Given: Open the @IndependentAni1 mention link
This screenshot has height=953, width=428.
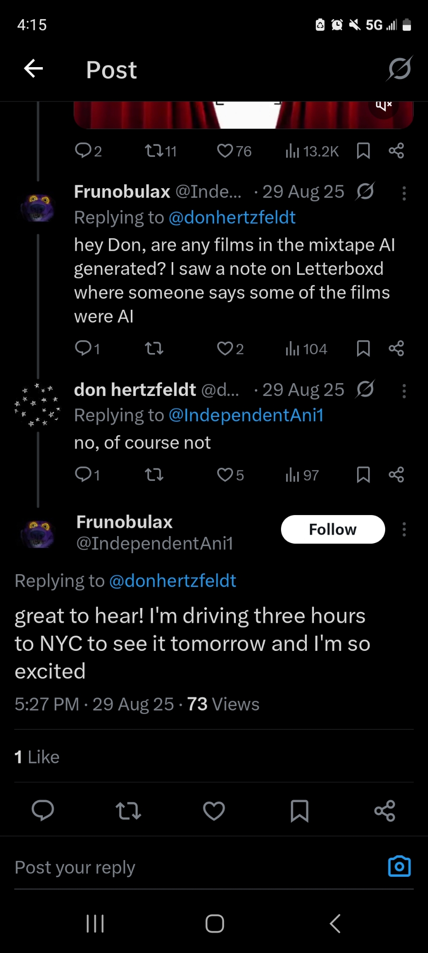Looking at the screenshot, I should pyautogui.click(x=246, y=416).
